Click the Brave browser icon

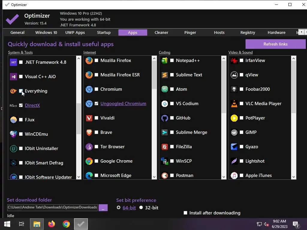pos(89,132)
